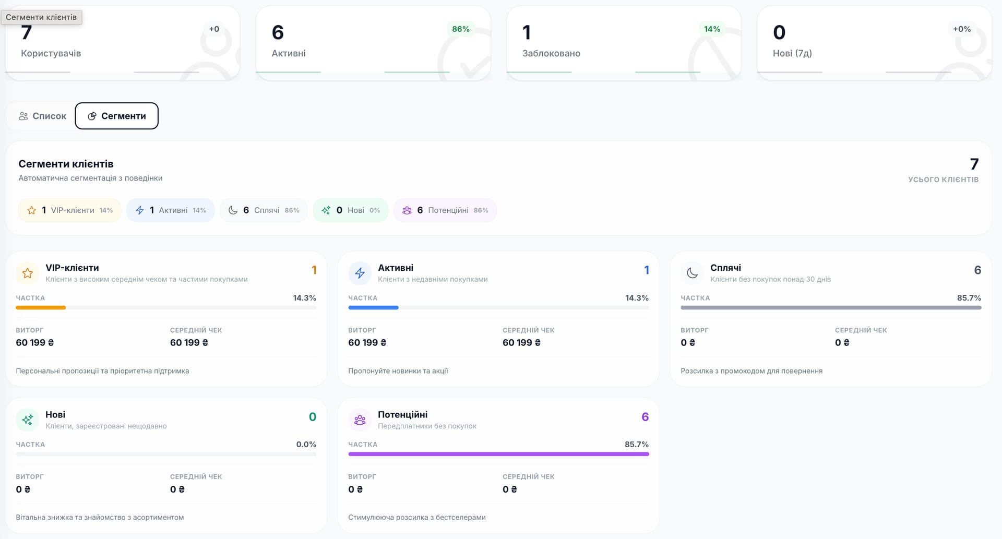This screenshot has width=1002, height=539.
Task: Click 'Клієнти без покупок понад 30 днів'
Action: tap(770, 280)
